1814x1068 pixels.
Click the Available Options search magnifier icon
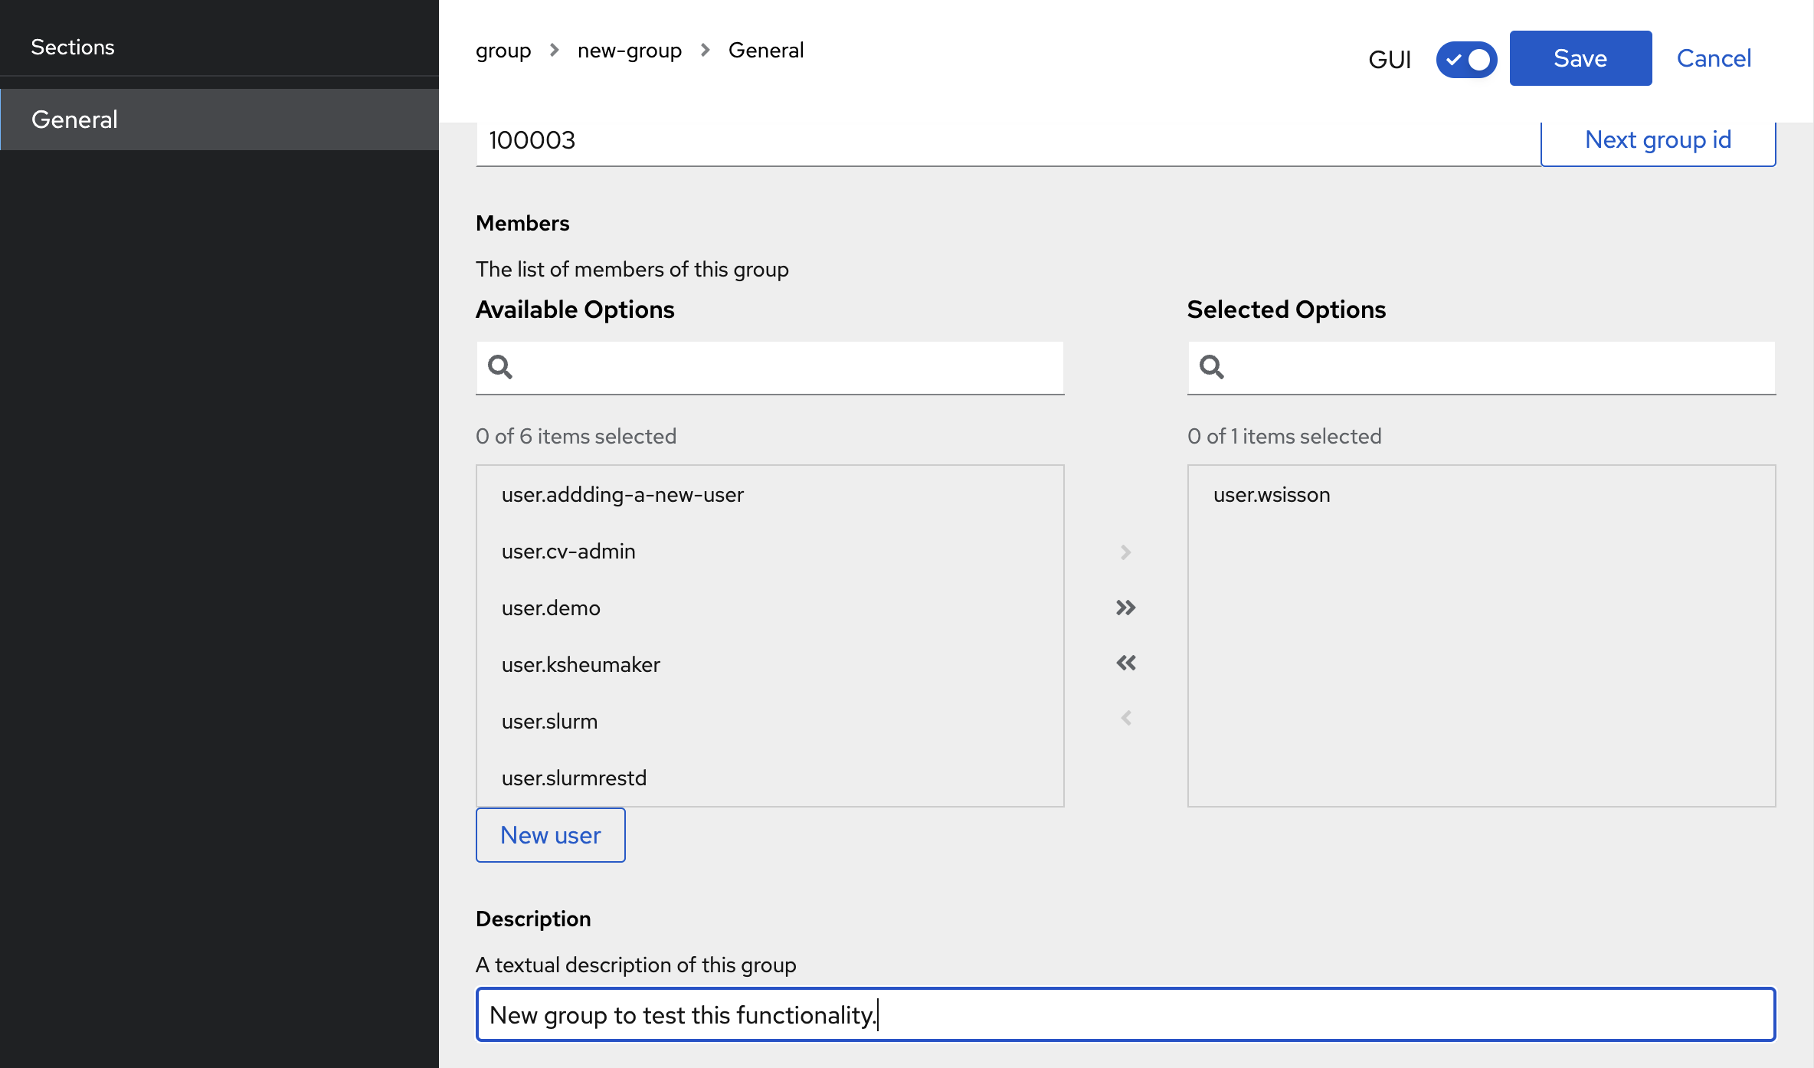(x=500, y=367)
